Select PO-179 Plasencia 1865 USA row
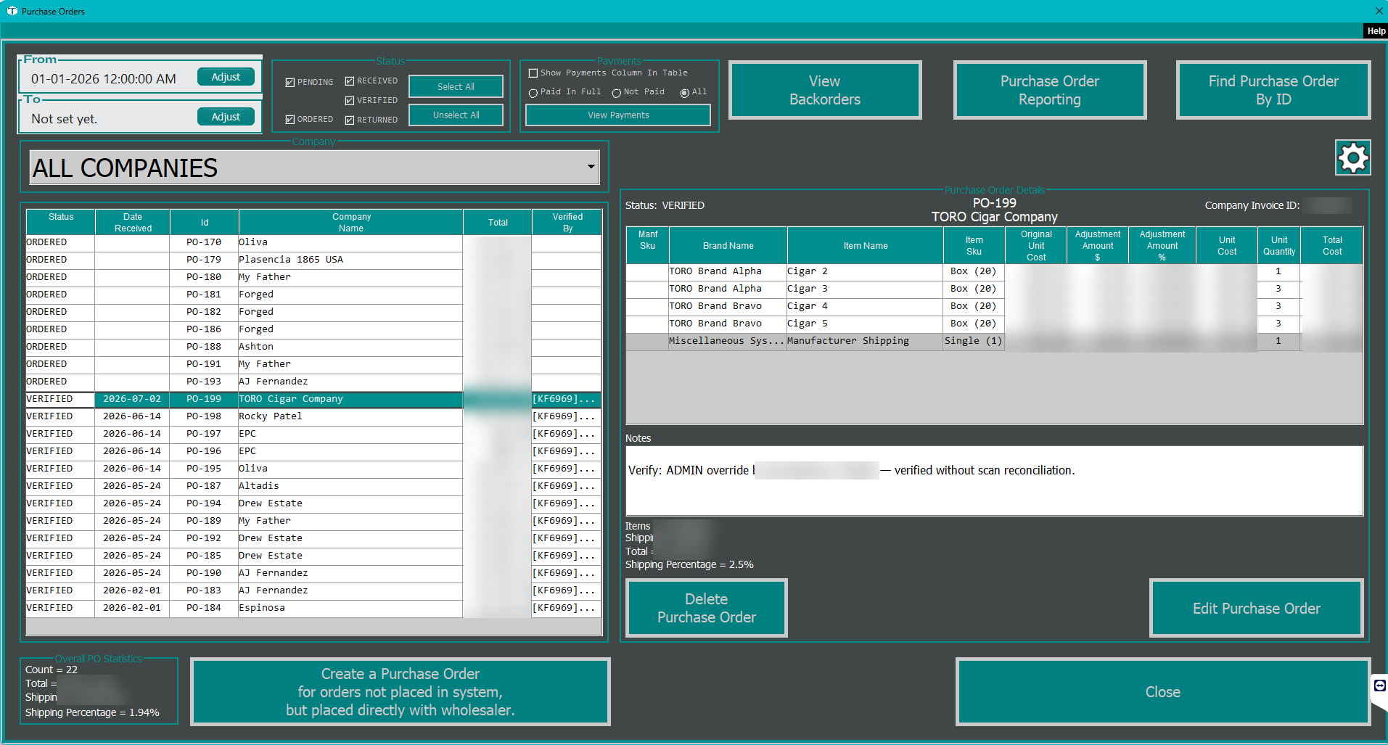The image size is (1388, 745). 313,260
